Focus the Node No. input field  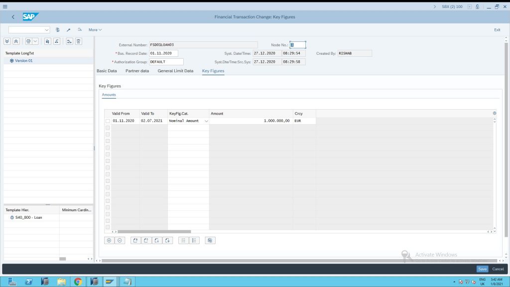tap(298, 45)
